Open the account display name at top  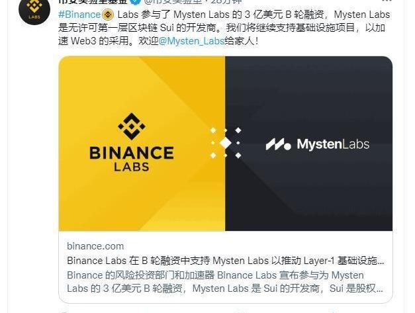tap(93, 1)
